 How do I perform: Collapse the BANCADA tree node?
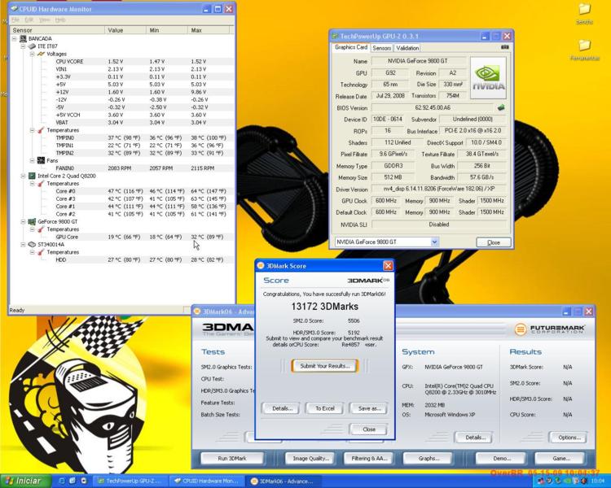click(15, 38)
